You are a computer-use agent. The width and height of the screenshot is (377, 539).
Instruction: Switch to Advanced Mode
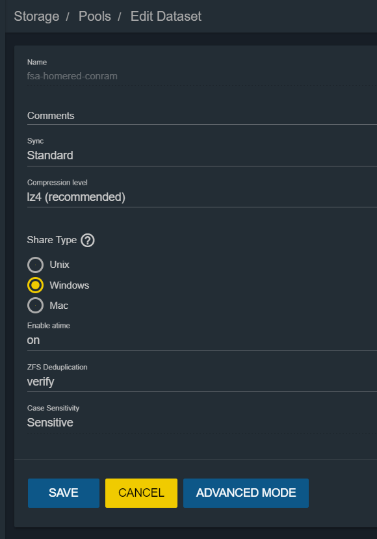246,493
